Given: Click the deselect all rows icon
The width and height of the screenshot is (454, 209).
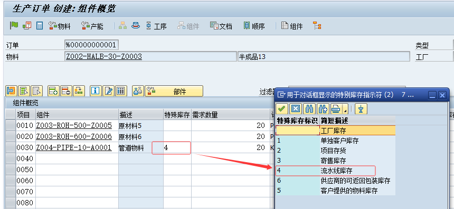Looking at the screenshot, I should click(37, 91).
